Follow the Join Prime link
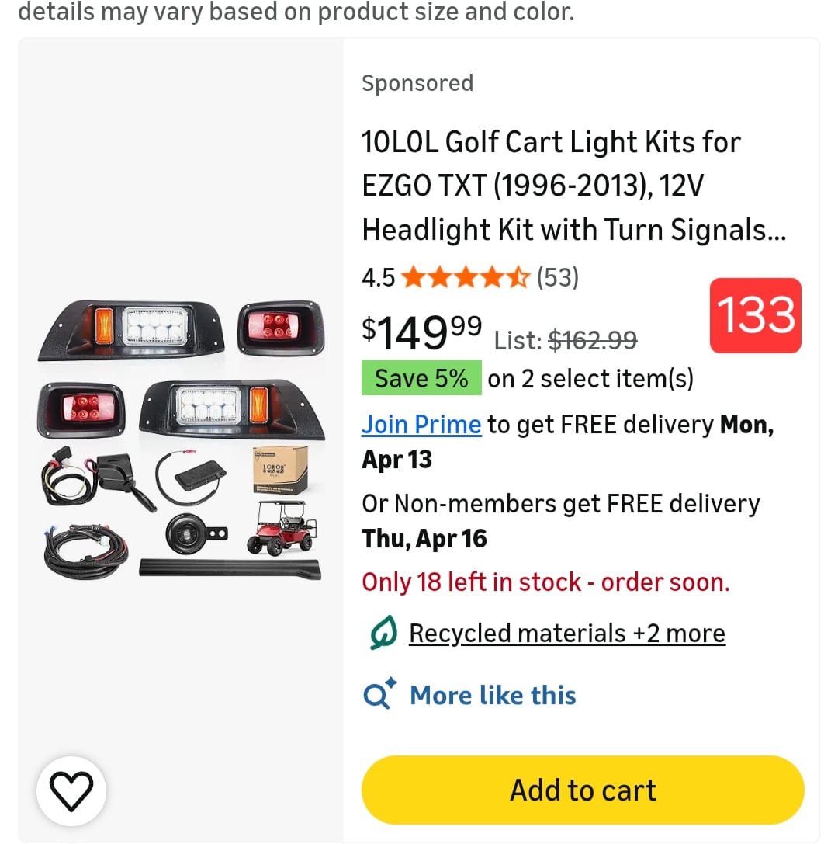The width and height of the screenshot is (838, 844). coord(421,425)
